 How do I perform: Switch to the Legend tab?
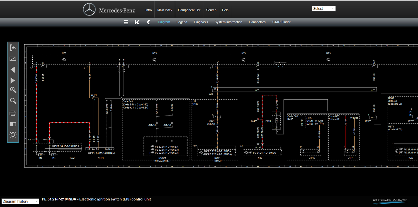click(182, 22)
